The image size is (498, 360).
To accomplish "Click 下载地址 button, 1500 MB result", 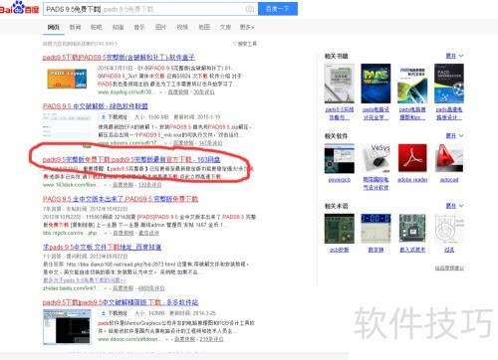I will (x=114, y=117).
